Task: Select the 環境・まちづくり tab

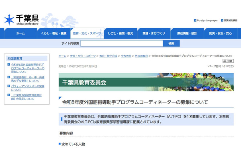Action: 154,33
